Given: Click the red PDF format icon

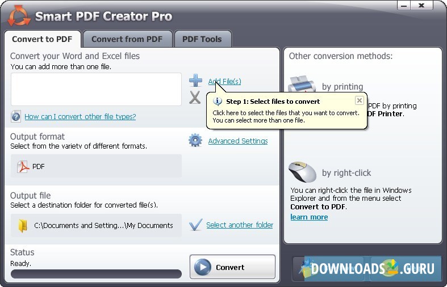Looking at the screenshot, I should click(23, 167).
